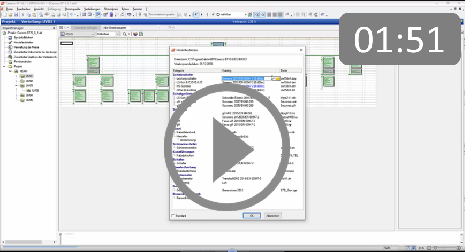
Task: Click the Abbrechen button
Action: click(272, 216)
